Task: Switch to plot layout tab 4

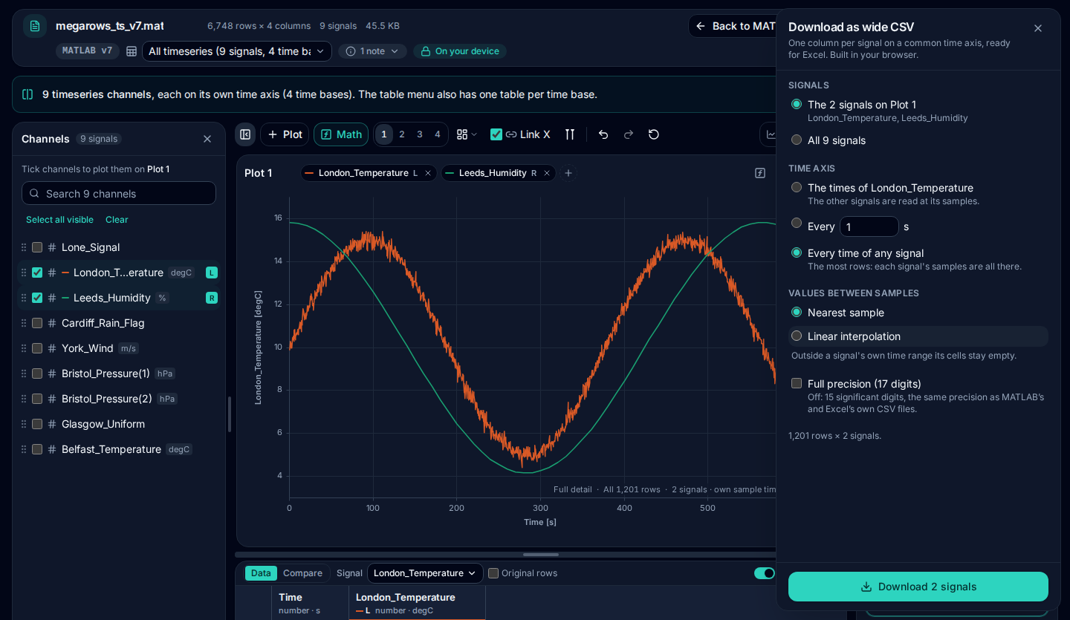Action: [x=438, y=134]
